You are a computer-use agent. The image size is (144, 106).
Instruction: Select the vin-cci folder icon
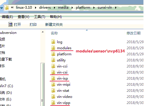[x=53, y=66]
